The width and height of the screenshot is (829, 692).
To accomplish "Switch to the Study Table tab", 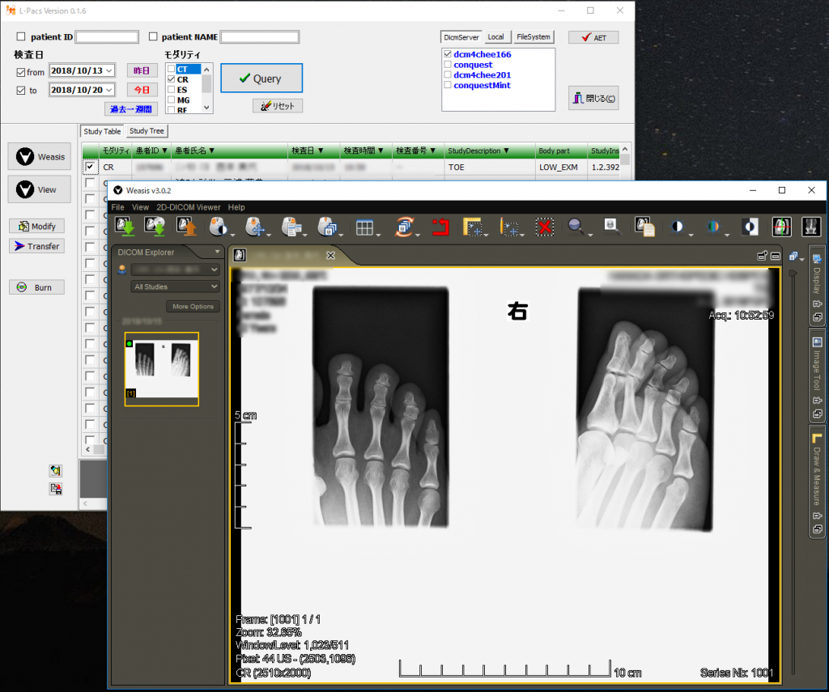I will click(102, 131).
